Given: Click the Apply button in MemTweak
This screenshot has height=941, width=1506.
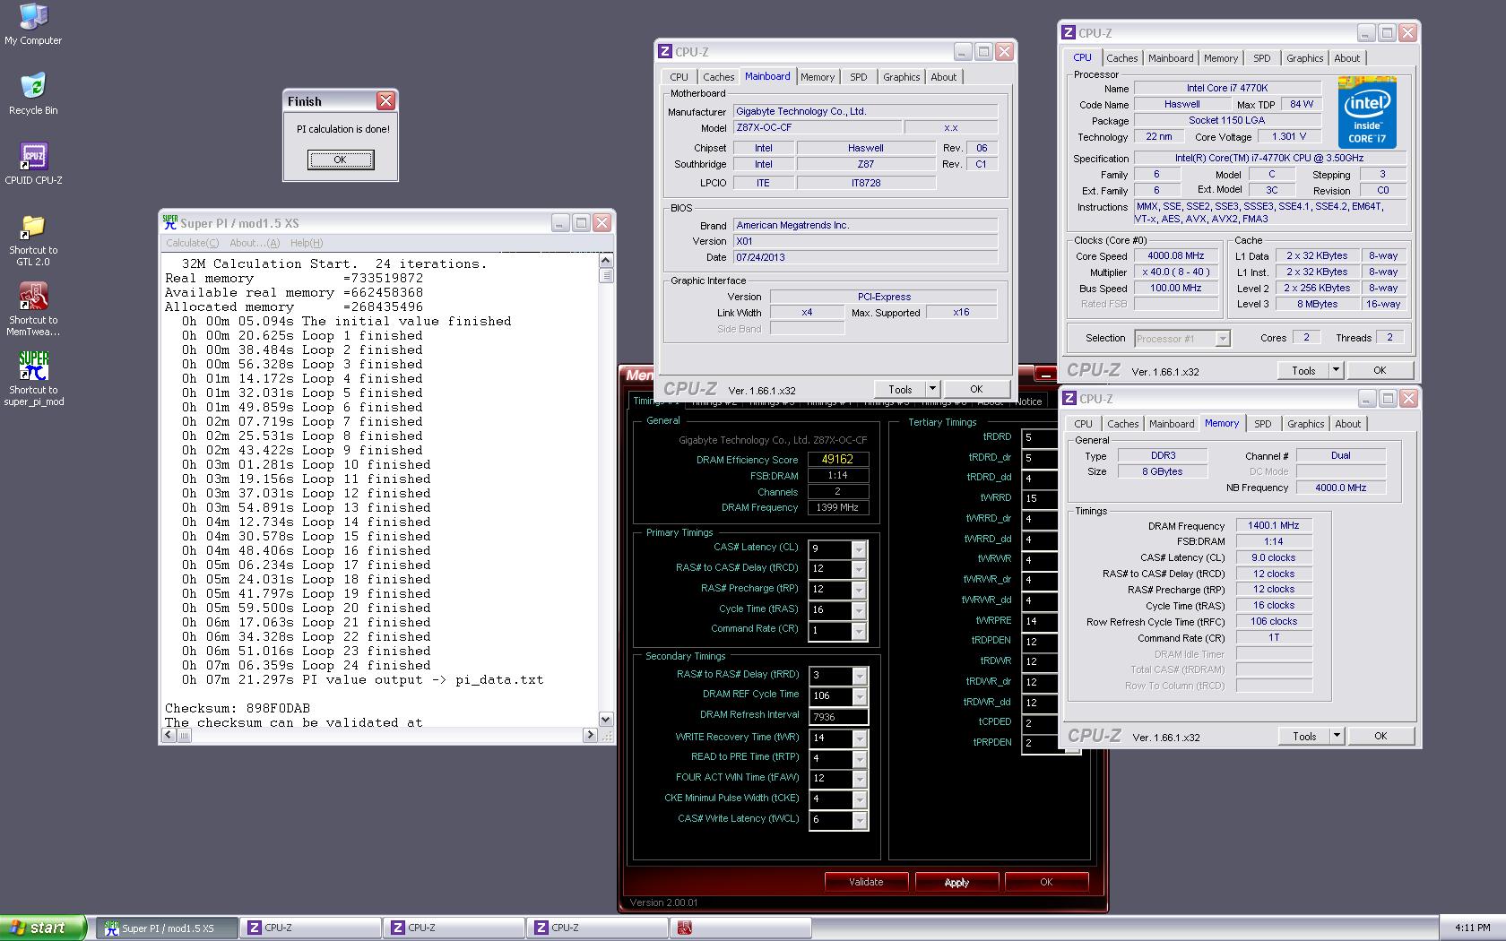Looking at the screenshot, I should coord(956,882).
